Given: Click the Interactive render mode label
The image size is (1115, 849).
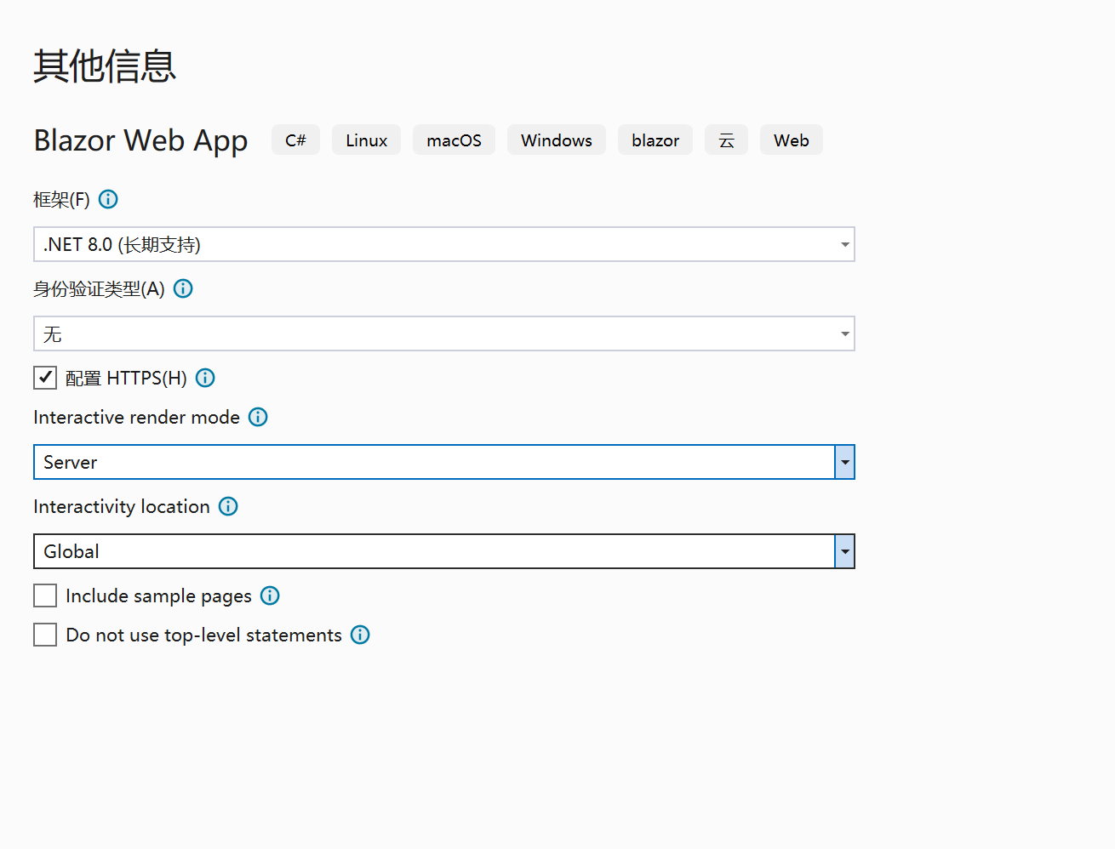Looking at the screenshot, I should 136,417.
